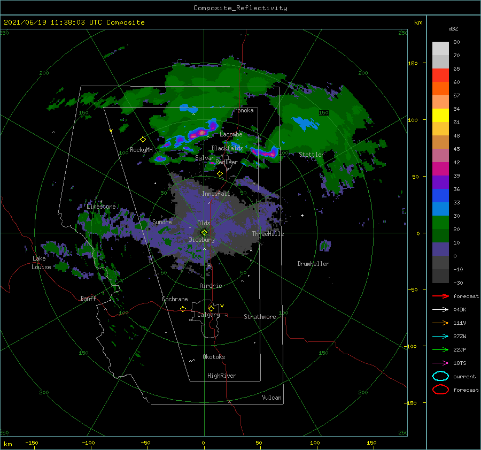The image size is (481, 450).
Task: Choose the light blue 30-33 dBZ swatch
Action: tap(440, 209)
